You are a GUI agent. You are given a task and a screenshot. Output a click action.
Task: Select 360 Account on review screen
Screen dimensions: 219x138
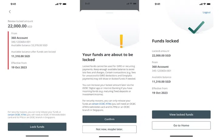coord(19,38)
